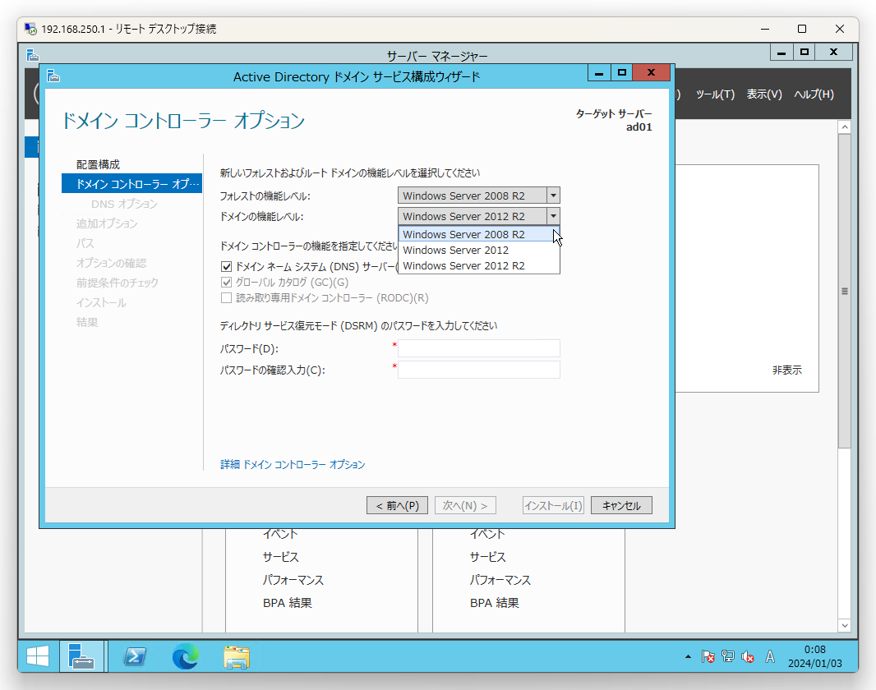The width and height of the screenshot is (876, 690).
Task: Toggle the read-only domain controller (RODC) checkbox
Action: pos(226,298)
